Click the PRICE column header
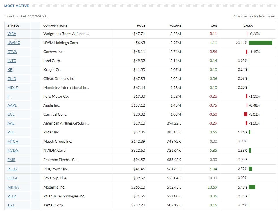The height and width of the screenshot is (214, 280). point(141,25)
